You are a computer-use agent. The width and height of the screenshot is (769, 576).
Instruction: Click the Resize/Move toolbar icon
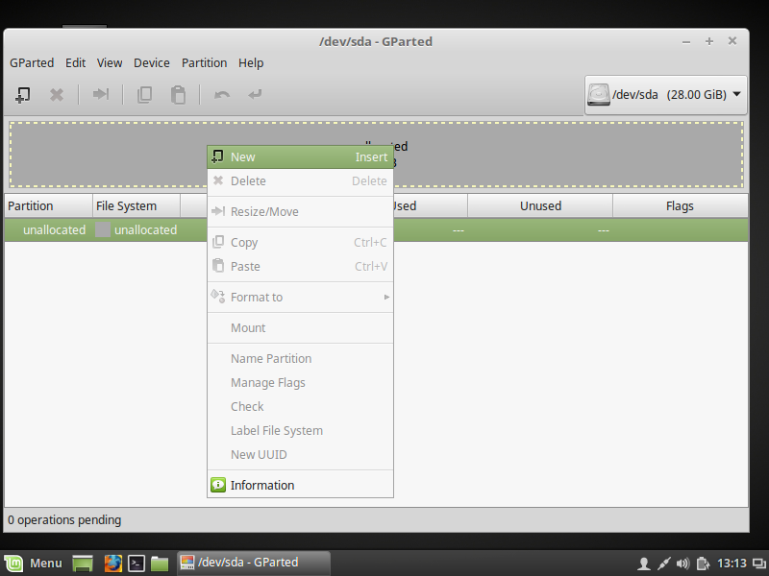point(101,94)
